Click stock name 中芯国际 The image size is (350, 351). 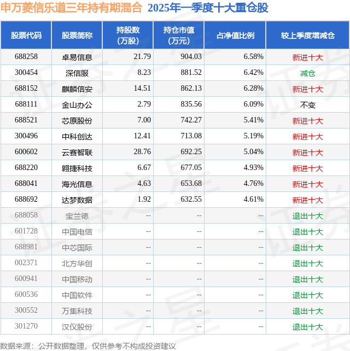coord(77,248)
